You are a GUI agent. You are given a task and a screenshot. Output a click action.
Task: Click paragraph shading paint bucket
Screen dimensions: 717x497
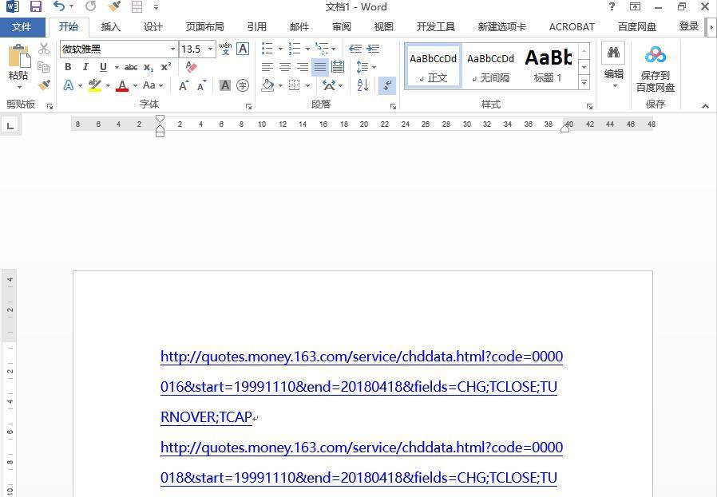pyautogui.click(x=267, y=85)
